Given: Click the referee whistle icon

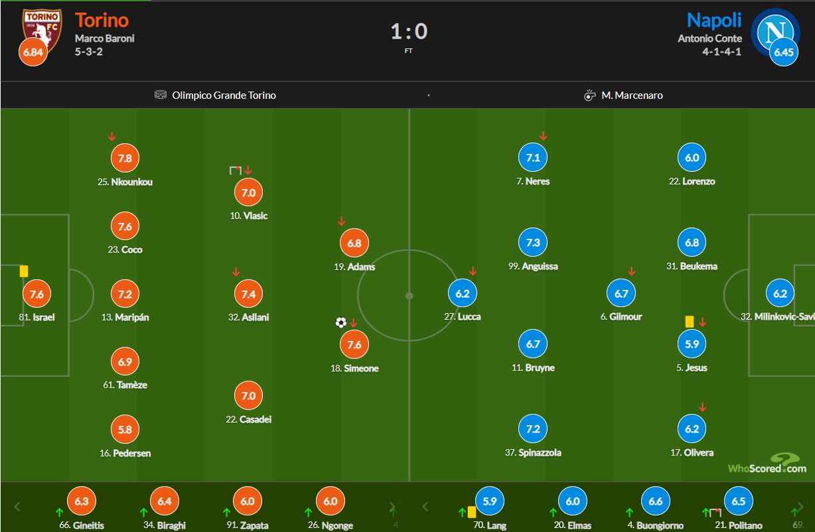Looking at the screenshot, I should (590, 95).
